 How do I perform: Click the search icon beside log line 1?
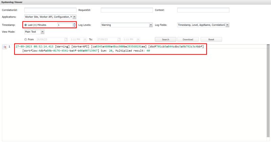(5, 47)
